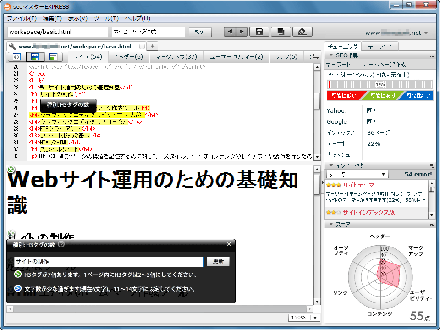This screenshot has width=440, height=330.
Task: Click the 更新 update button
Action: [218, 261]
